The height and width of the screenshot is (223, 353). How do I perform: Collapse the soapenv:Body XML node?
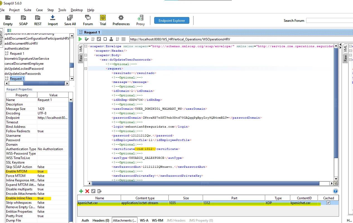point(86,55)
